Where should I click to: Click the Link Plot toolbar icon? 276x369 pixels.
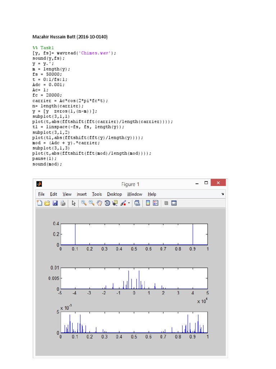tap(137, 203)
